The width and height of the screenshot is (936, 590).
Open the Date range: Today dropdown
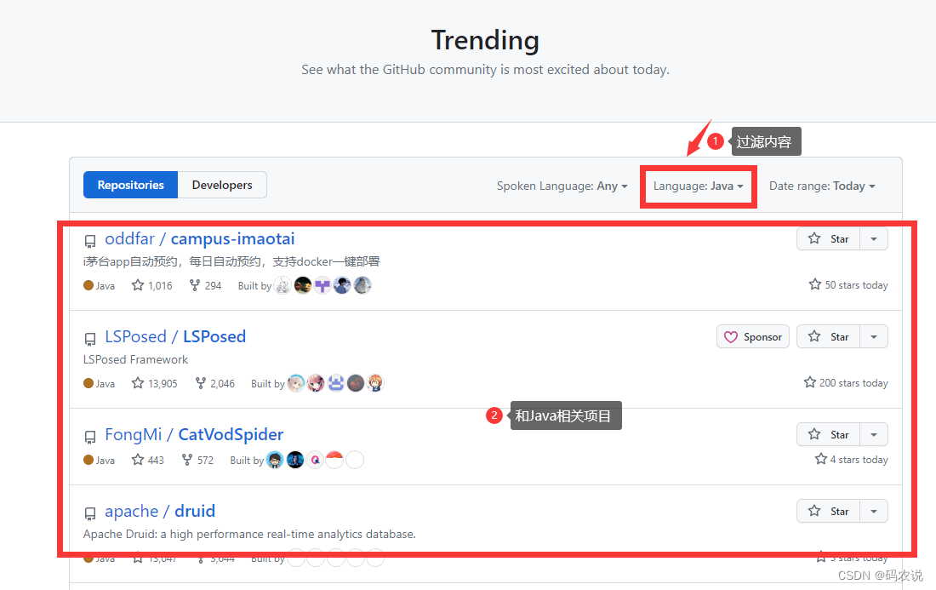[x=822, y=186]
